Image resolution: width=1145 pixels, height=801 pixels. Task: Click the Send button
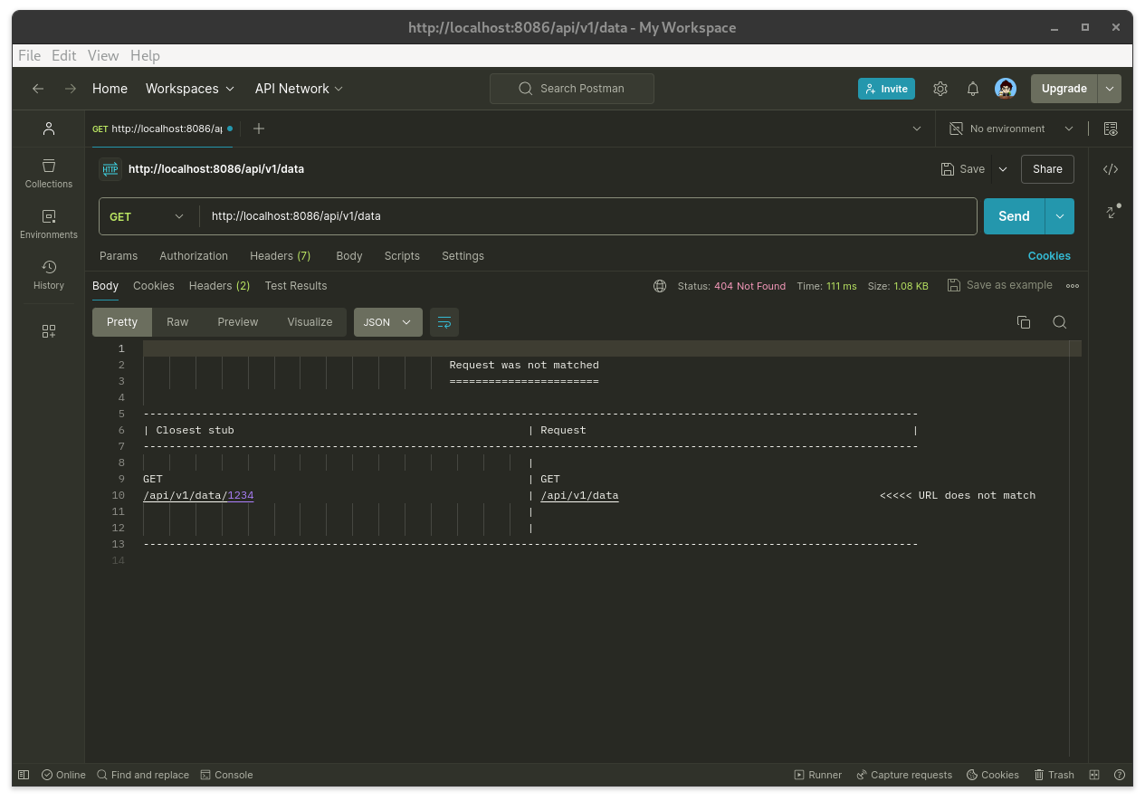click(1014, 216)
